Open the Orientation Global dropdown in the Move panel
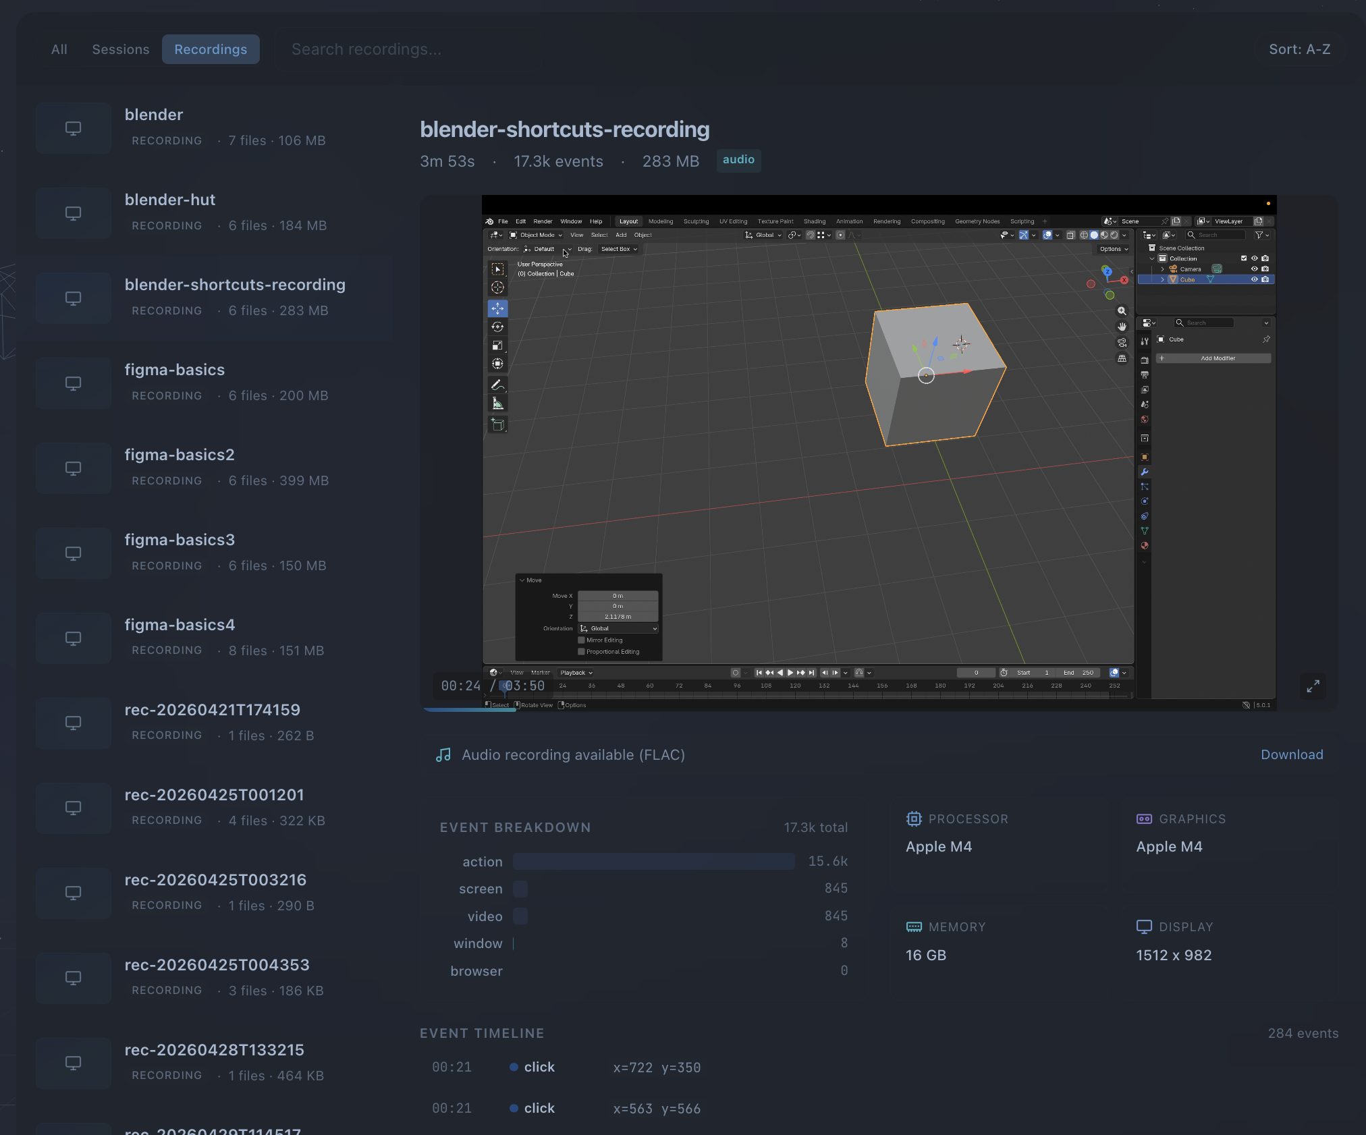The image size is (1366, 1135). point(618,629)
